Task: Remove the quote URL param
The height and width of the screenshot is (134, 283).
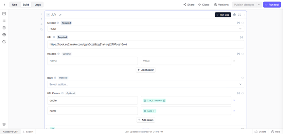Action: pos(234,100)
